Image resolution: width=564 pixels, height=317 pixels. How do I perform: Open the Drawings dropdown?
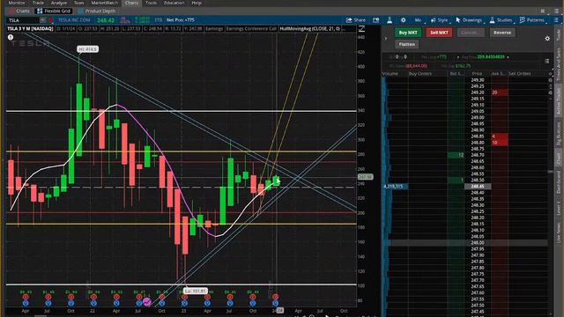point(469,20)
